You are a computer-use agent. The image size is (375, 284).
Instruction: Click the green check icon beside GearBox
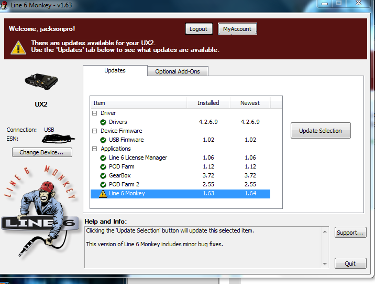[103, 175]
